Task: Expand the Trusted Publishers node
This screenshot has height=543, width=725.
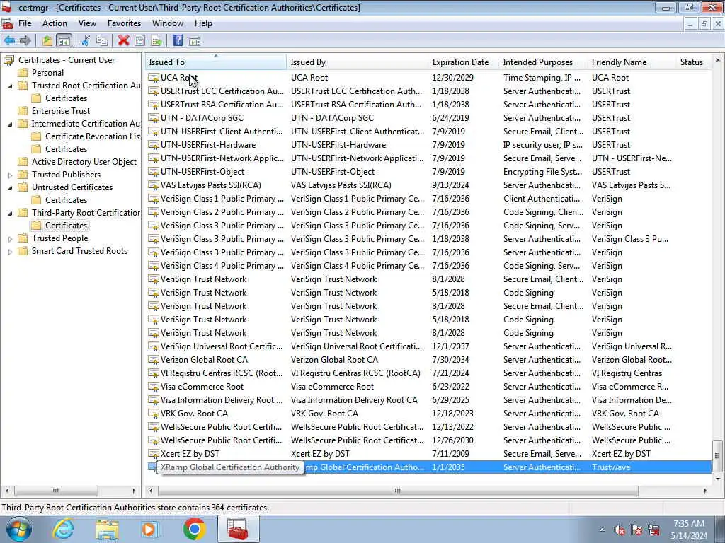Action: click(10, 175)
